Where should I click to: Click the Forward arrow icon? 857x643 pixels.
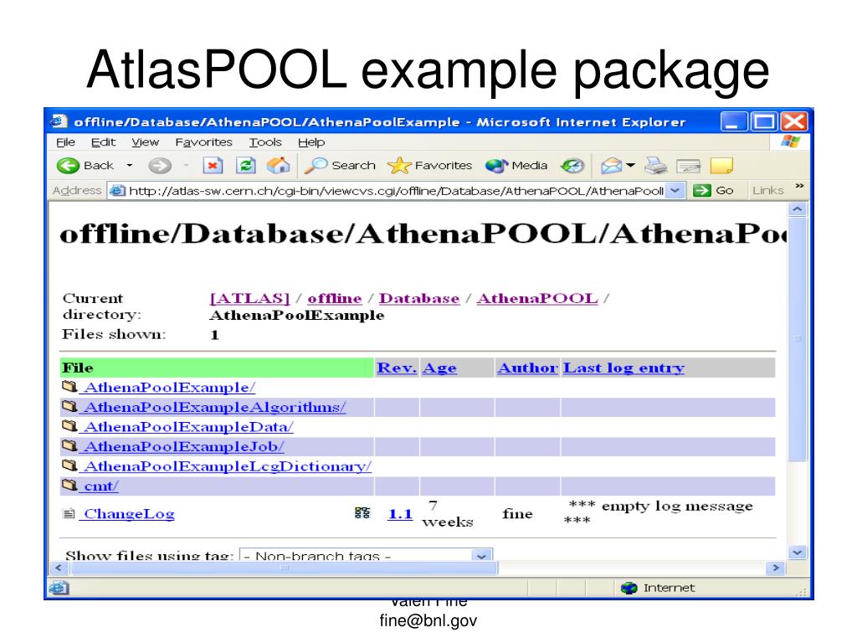[x=160, y=165]
